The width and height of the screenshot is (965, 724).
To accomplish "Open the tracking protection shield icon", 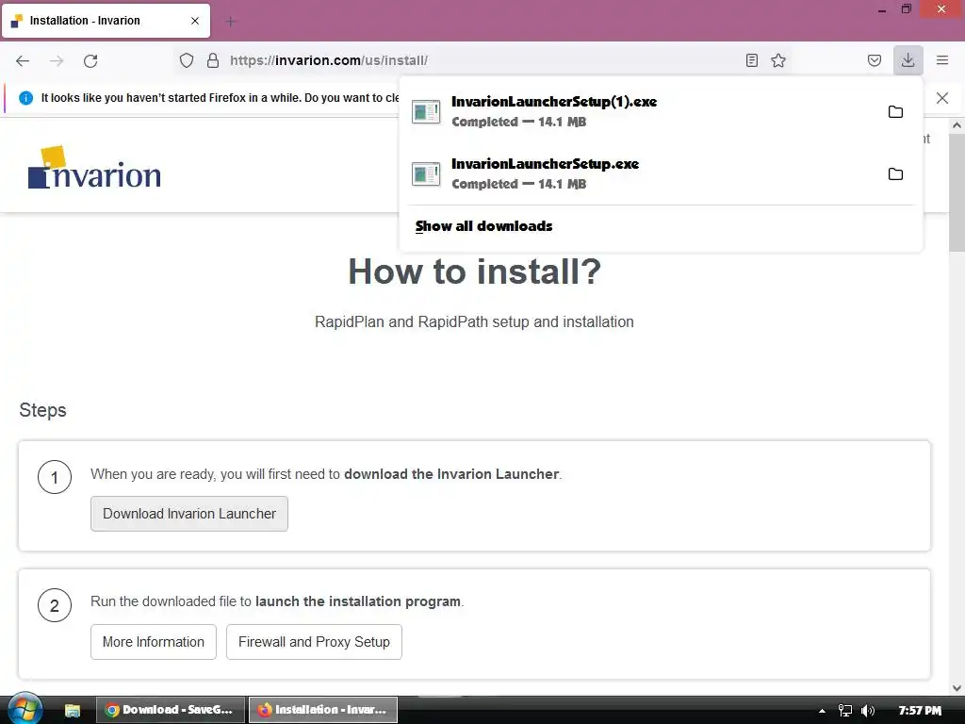I will (x=187, y=60).
